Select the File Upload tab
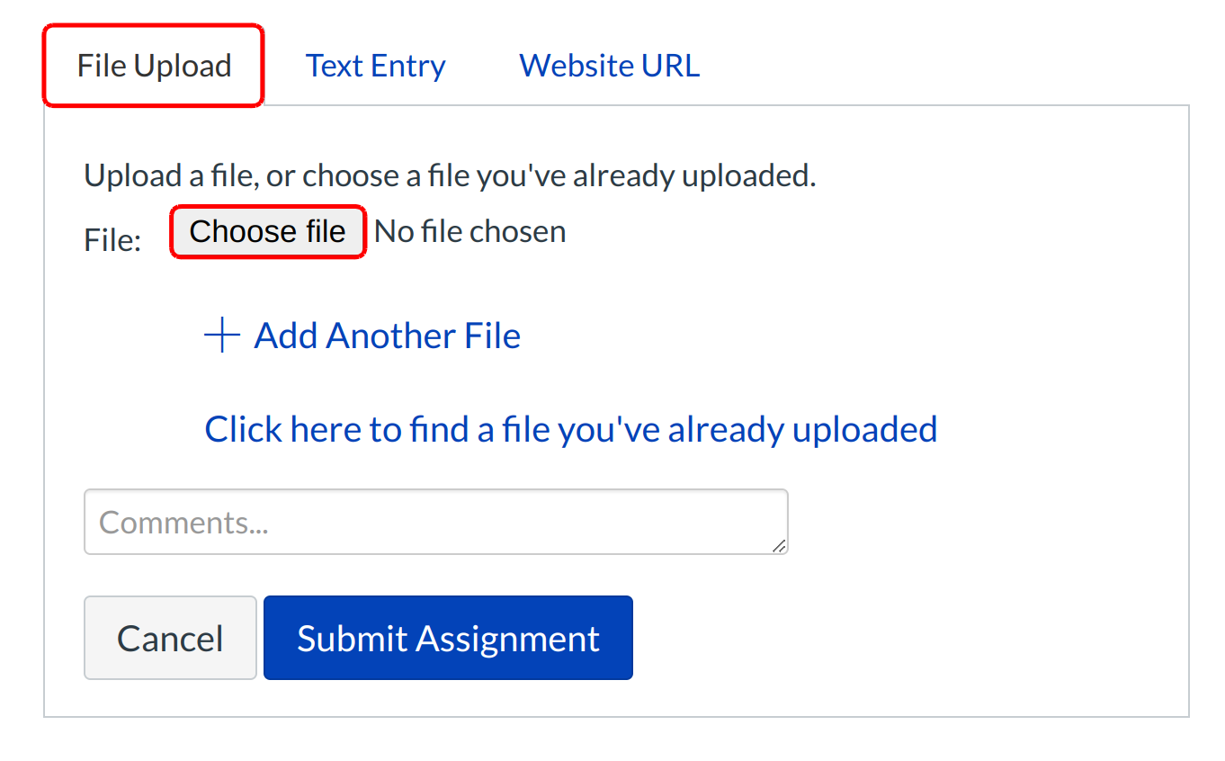This screenshot has height=761, width=1225. click(x=154, y=67)
